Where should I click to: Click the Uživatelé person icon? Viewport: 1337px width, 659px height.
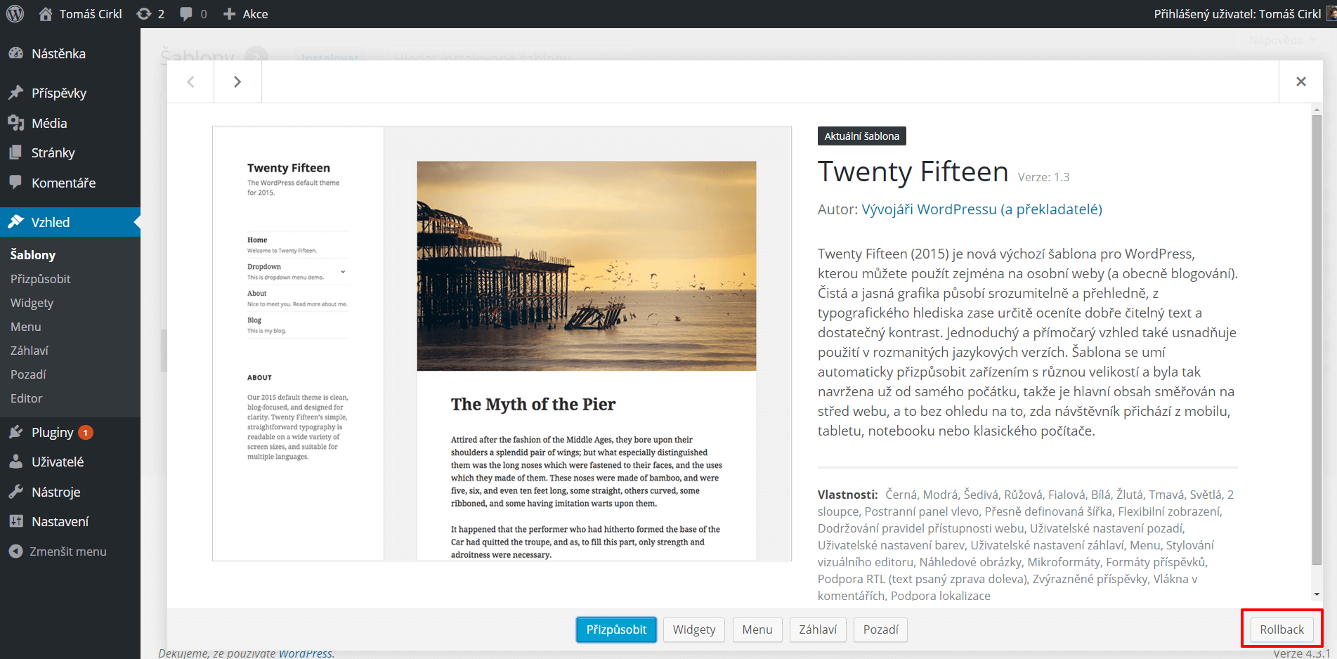click(x=15, y=462)
